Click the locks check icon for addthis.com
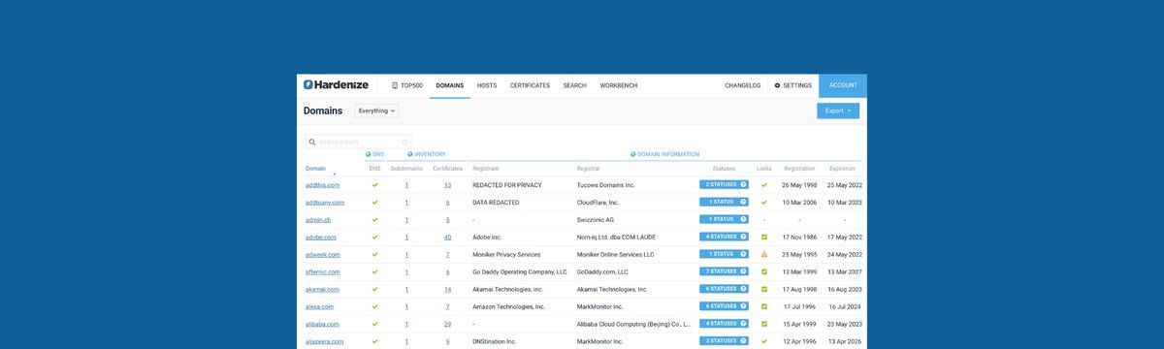 tap(764, 184)
